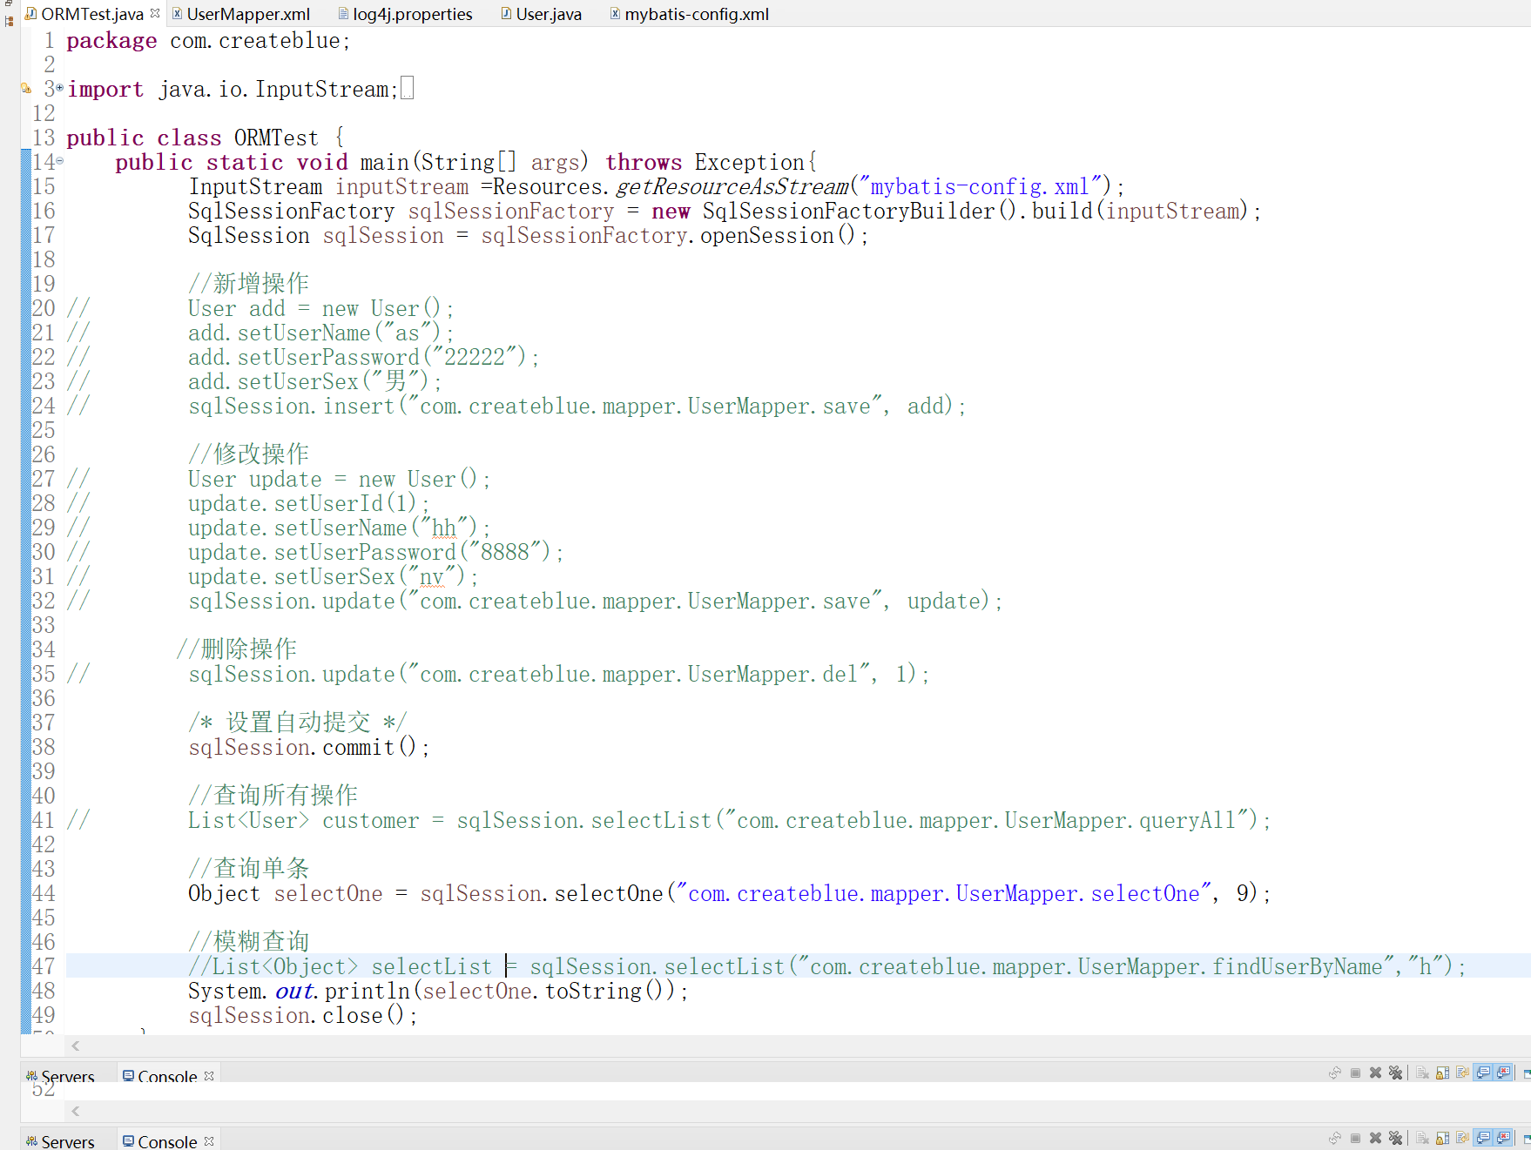Click the line 44 "Object selectOne" statement

coord(729,893)
